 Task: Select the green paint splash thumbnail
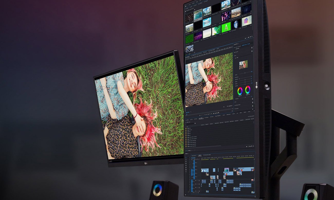pyautogui.click(x=216, y=30)
